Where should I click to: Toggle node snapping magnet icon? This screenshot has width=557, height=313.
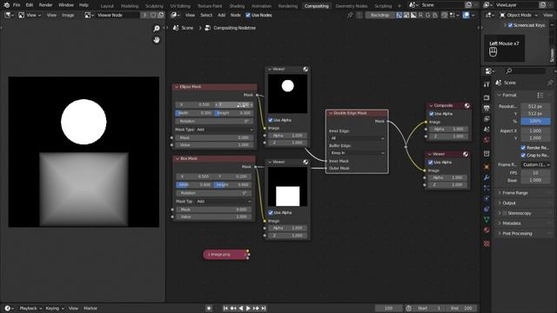point(445,16)
